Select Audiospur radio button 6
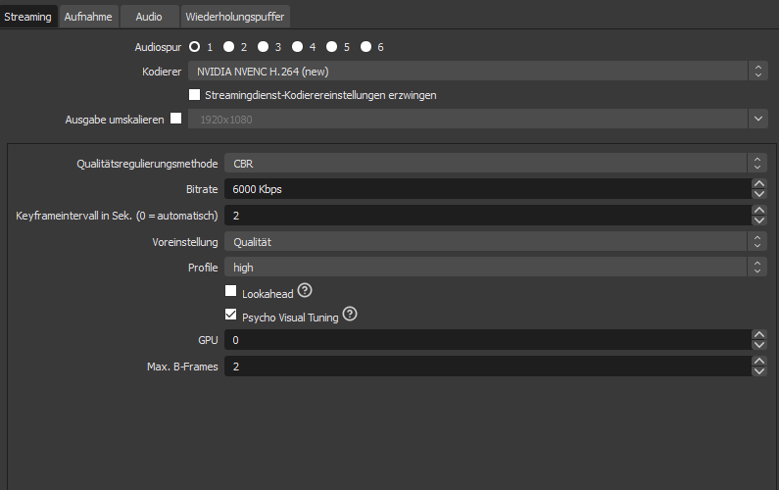This screenshot has width=779, height=490. pyautogui.click(x=365, y=46)
